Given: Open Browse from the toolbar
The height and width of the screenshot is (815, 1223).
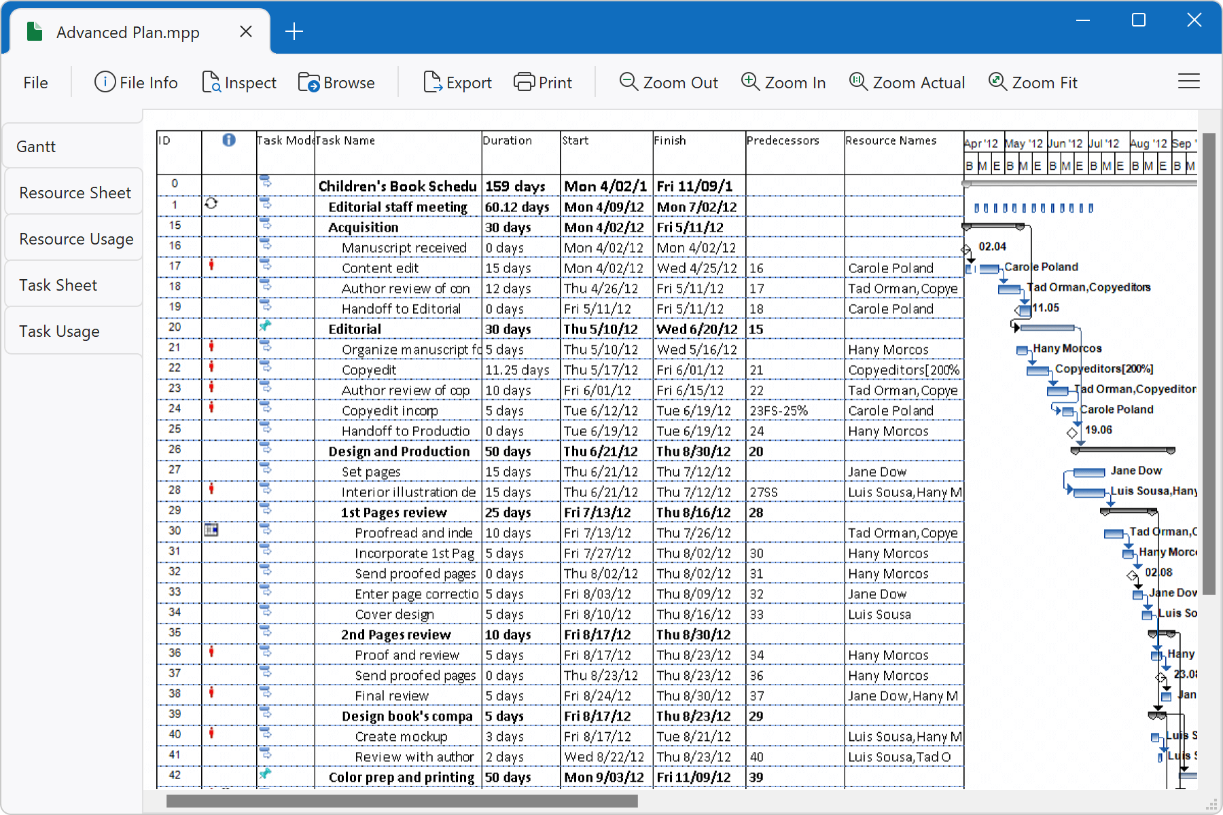Looking at the screenshot, I should coord(336,82).
